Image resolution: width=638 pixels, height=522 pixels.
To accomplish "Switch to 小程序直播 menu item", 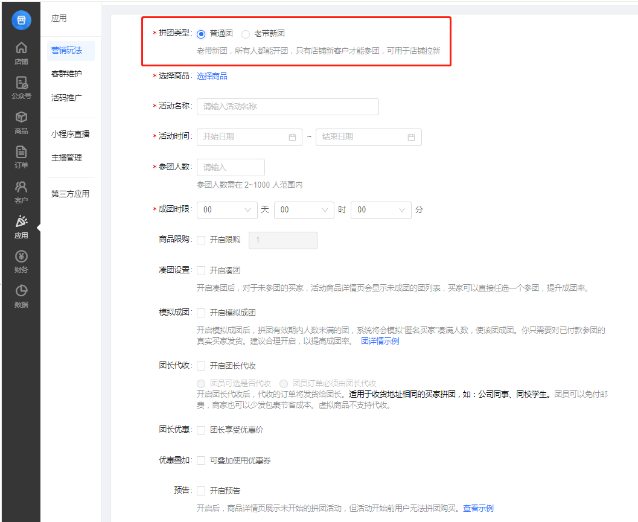I will pyautogui.click(x=71, y=134).
